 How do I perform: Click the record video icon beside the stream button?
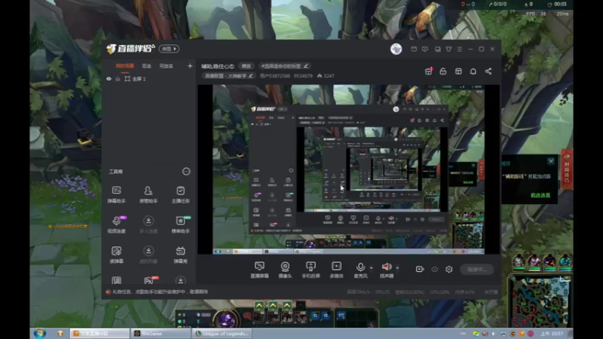tap(420, 269)
